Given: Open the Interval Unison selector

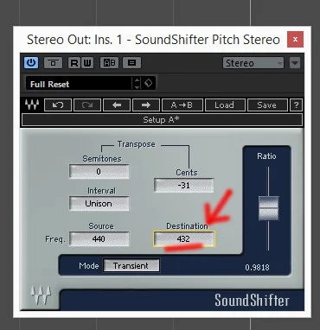Looking at the screenshot, I should tap(99, 204).
